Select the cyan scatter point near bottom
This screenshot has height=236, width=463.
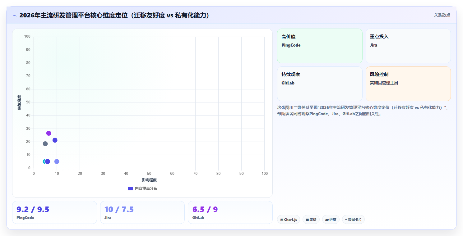pyautogui.click(x=44, y=161)
